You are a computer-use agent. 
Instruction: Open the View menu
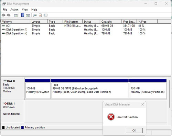[x=25, y=10]
